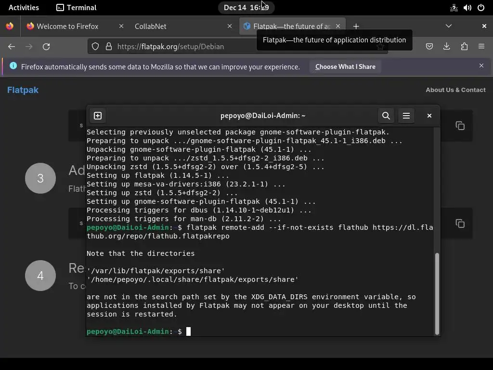
Task: Open Firefox application menu
Action: (481, 47)
